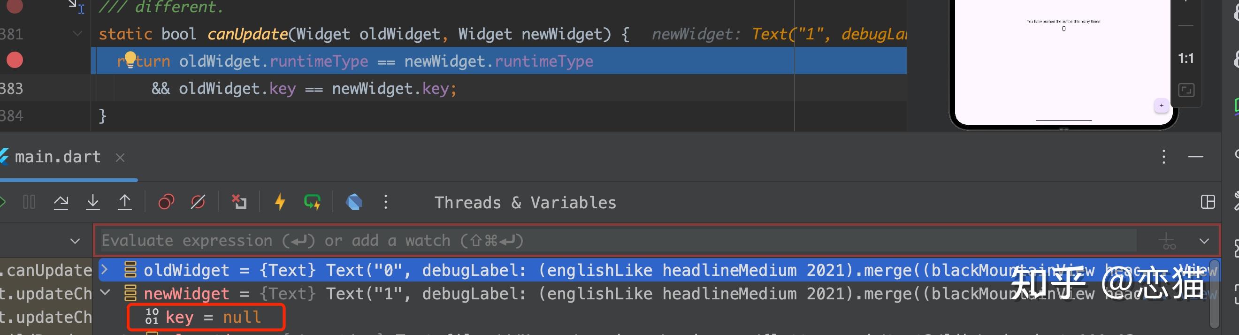Click the Flutter Hot Restart green icon

click(x=312, y=202)
